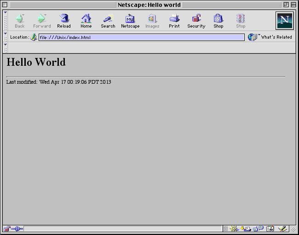Collapse the Navigation toolbar with its triangle
The width and height of the screenshot is (299, 235).
pyautogui.click(x=6, y=12)
